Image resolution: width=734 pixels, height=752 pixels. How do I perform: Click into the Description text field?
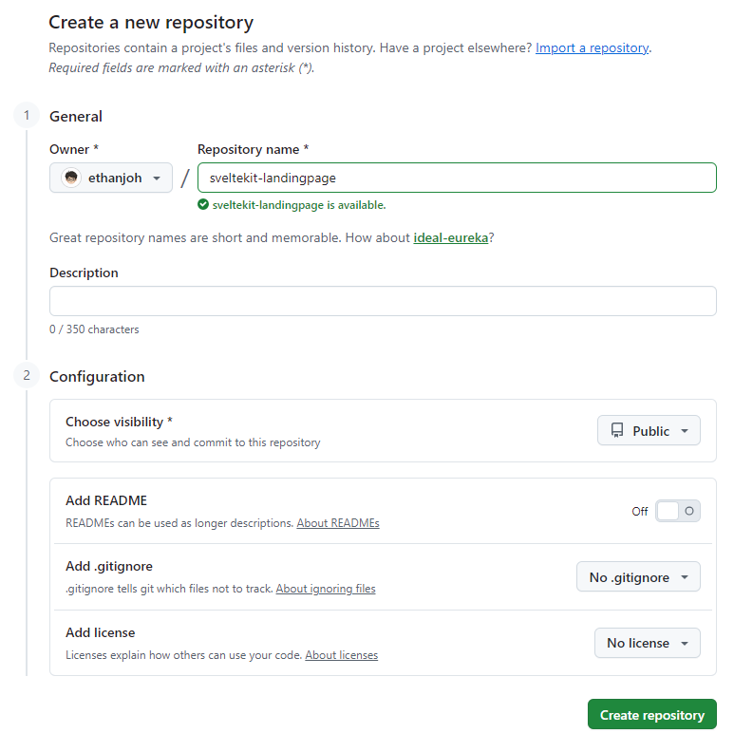point(383,301)
